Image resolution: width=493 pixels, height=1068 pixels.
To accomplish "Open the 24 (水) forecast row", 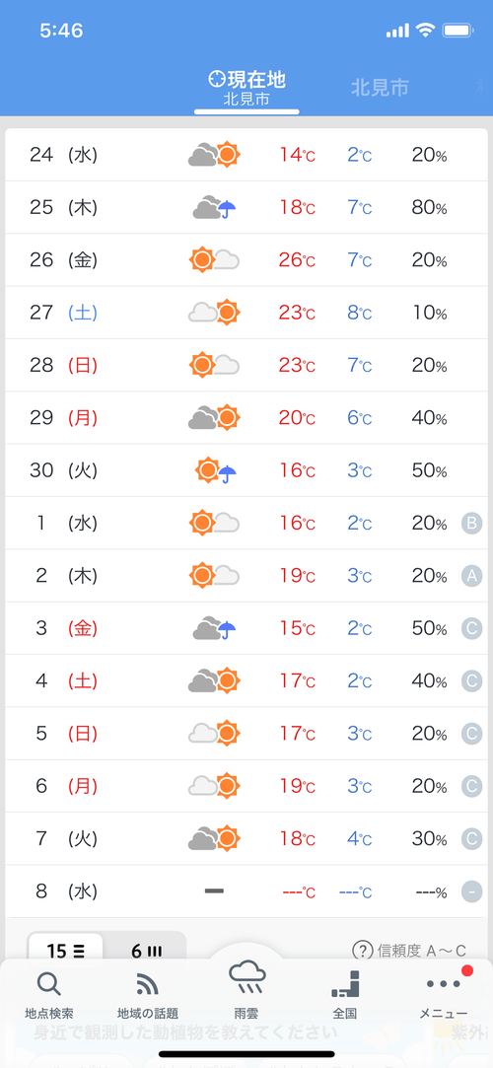I will [x=246, y=155].
